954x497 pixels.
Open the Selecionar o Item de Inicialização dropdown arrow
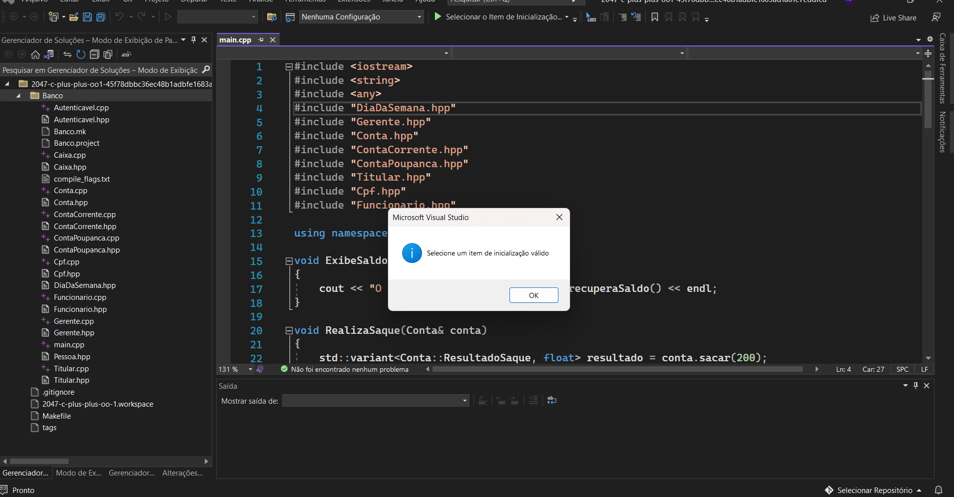[x=566, y=17]
